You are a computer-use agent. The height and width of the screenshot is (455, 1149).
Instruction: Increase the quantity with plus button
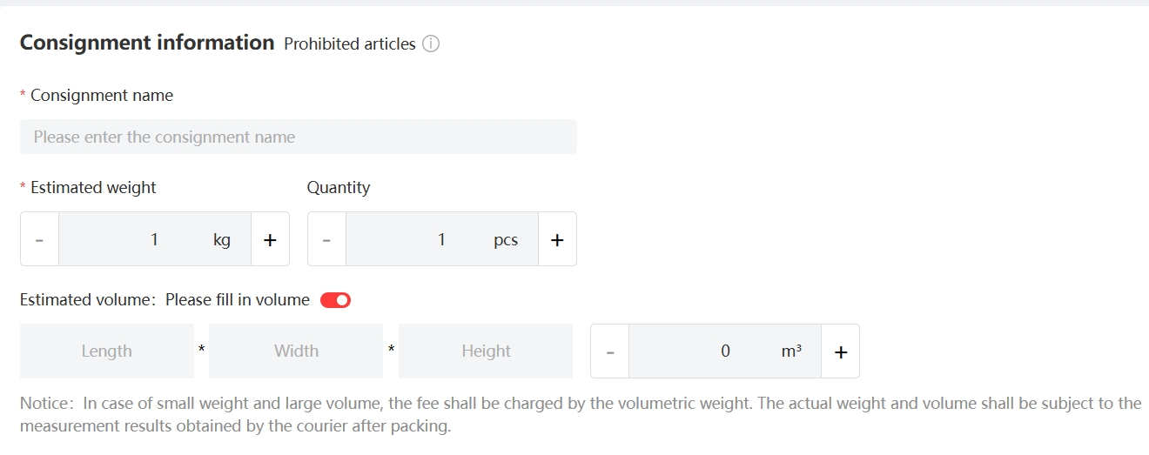point(557,239)
